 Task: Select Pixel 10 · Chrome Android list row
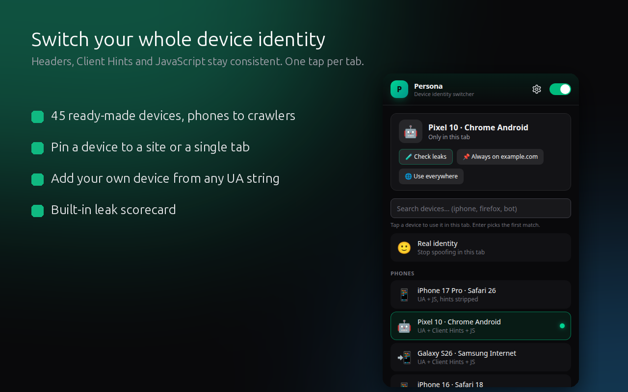point(481,326)
